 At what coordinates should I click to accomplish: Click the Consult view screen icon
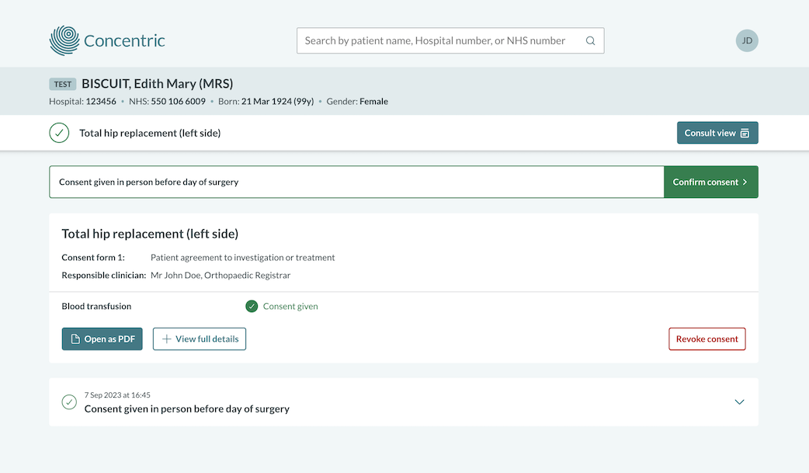click(745, 134)
